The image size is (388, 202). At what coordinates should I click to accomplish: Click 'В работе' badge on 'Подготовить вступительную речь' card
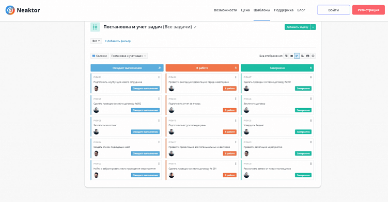coord(229,132)
